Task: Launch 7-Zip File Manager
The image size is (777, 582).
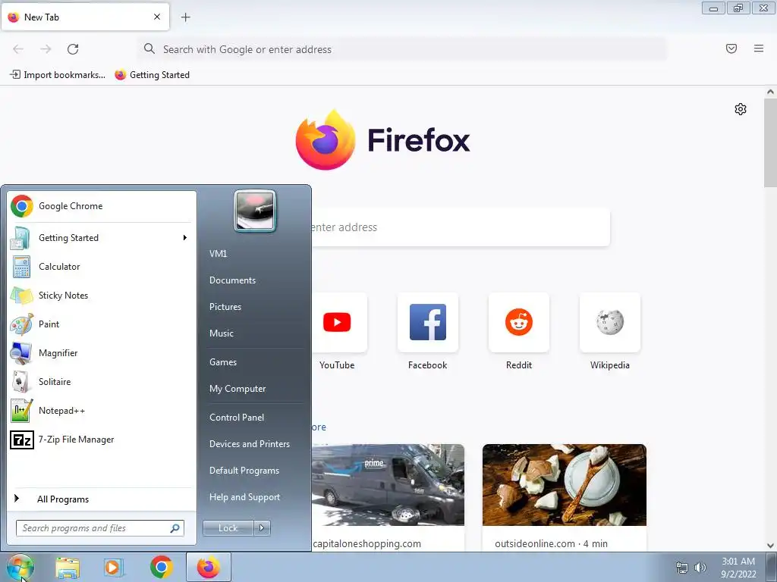Action: click(x=102, y=440)
